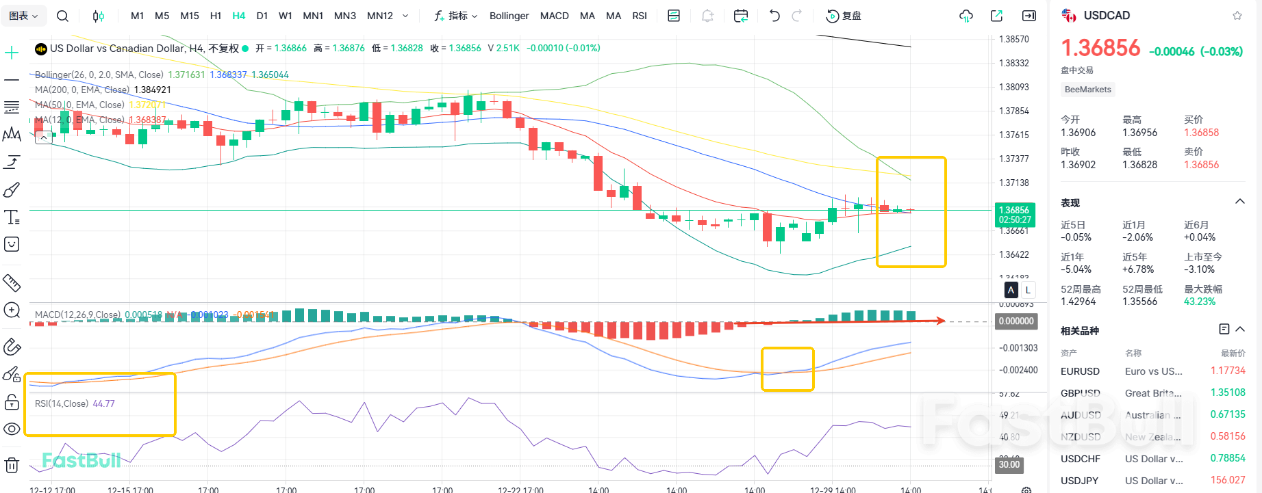Image resolution: width=1262 pixels, height=493 pixels.
Task: Collapse the 表现 performance section
Action: pyautogui.click(x=1239, y=202)
